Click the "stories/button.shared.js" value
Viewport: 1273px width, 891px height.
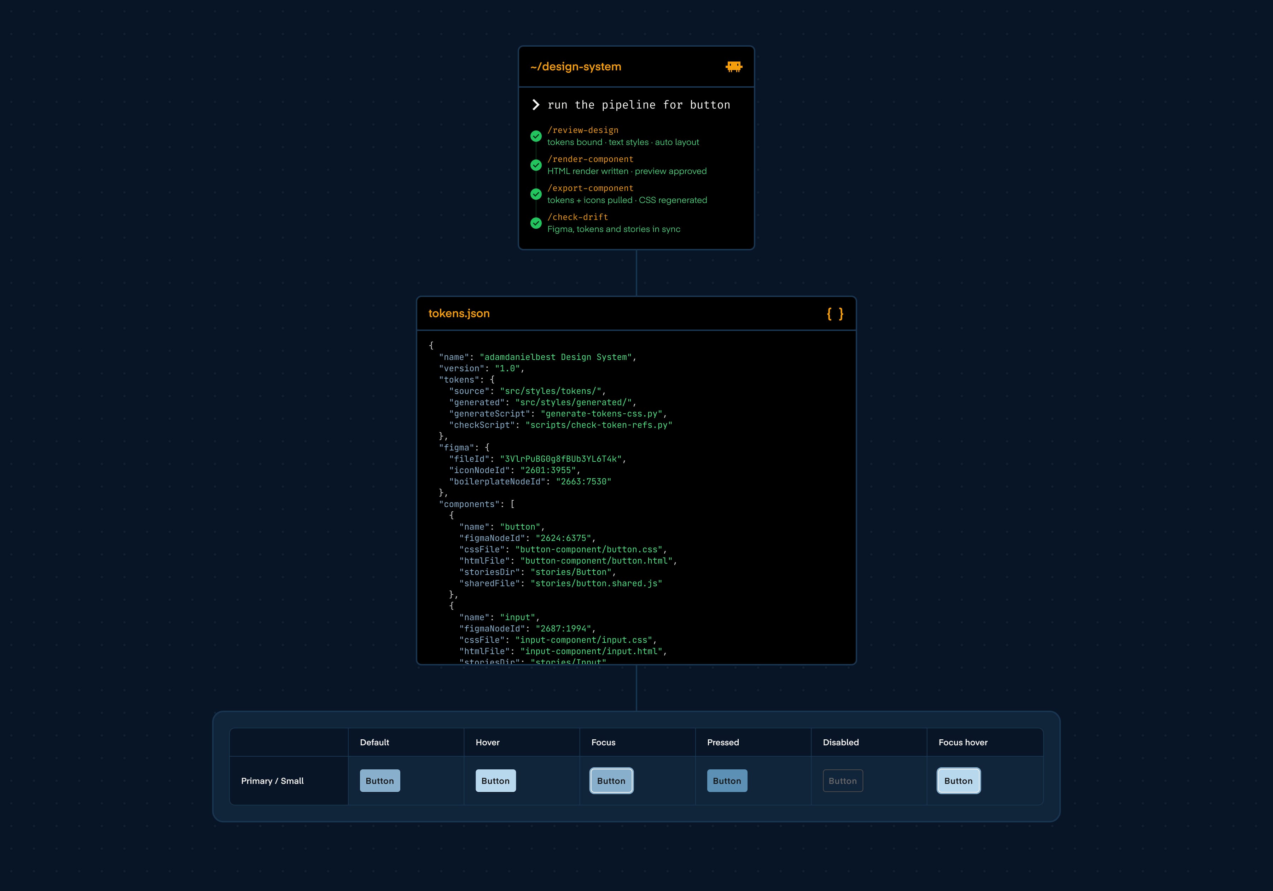point(596,583)
